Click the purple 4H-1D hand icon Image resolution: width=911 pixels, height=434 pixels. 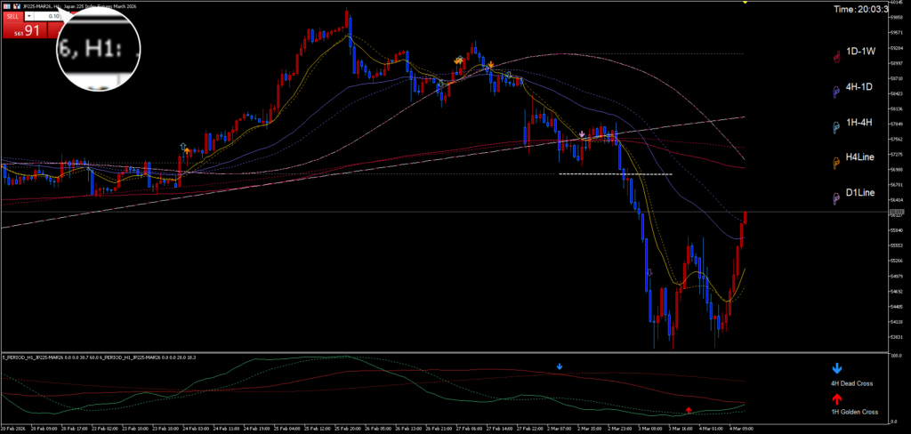tap(836, 91)
